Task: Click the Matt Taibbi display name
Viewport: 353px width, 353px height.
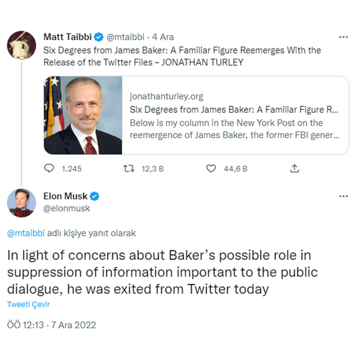Action: [x=67, y=37]
